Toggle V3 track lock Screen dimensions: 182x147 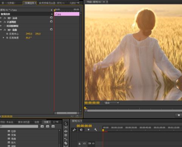pyautogui.click(x=79, y=144)
